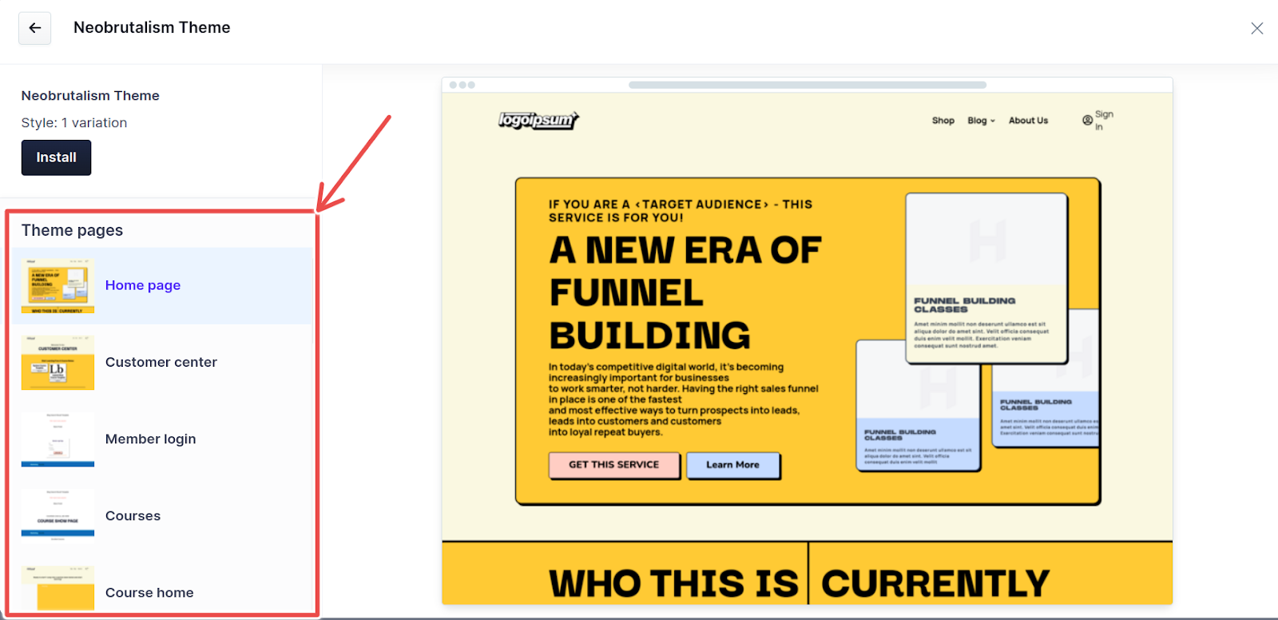Screen dimensions: 1278x620
Task: Click the preview browser address bar
Action: coord(808,85)
